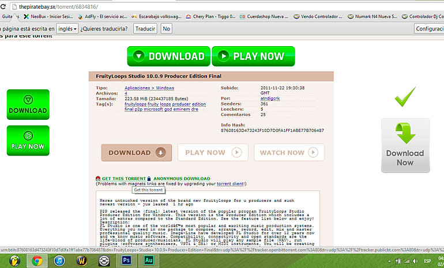
Task: Click the round ball icon in taskbar
Action: click(104, 261)
